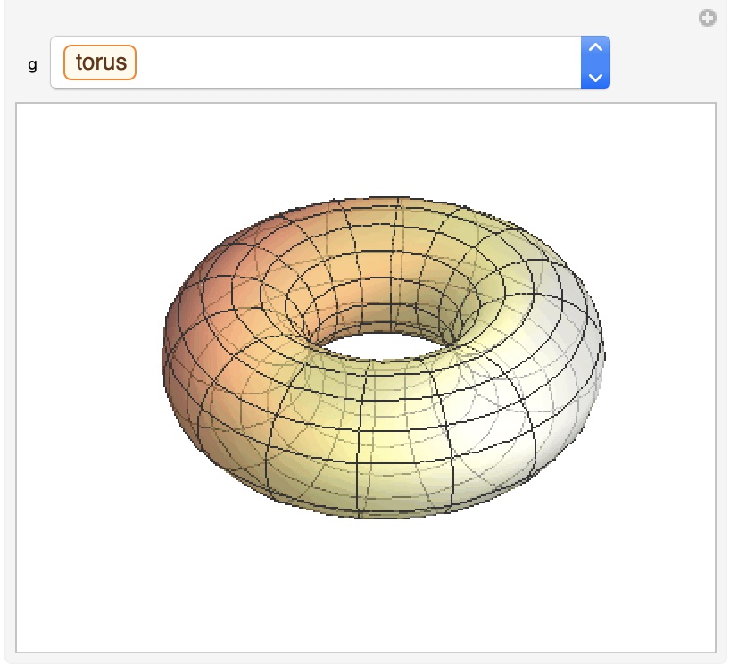Select the torus value token
This screenshot has width=738, height=664.
[100, 62]
